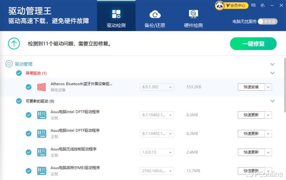Viewport: 286px width, 180px height.
Task: Click the 553.2KB size value
Action: (x=194, y=87)
